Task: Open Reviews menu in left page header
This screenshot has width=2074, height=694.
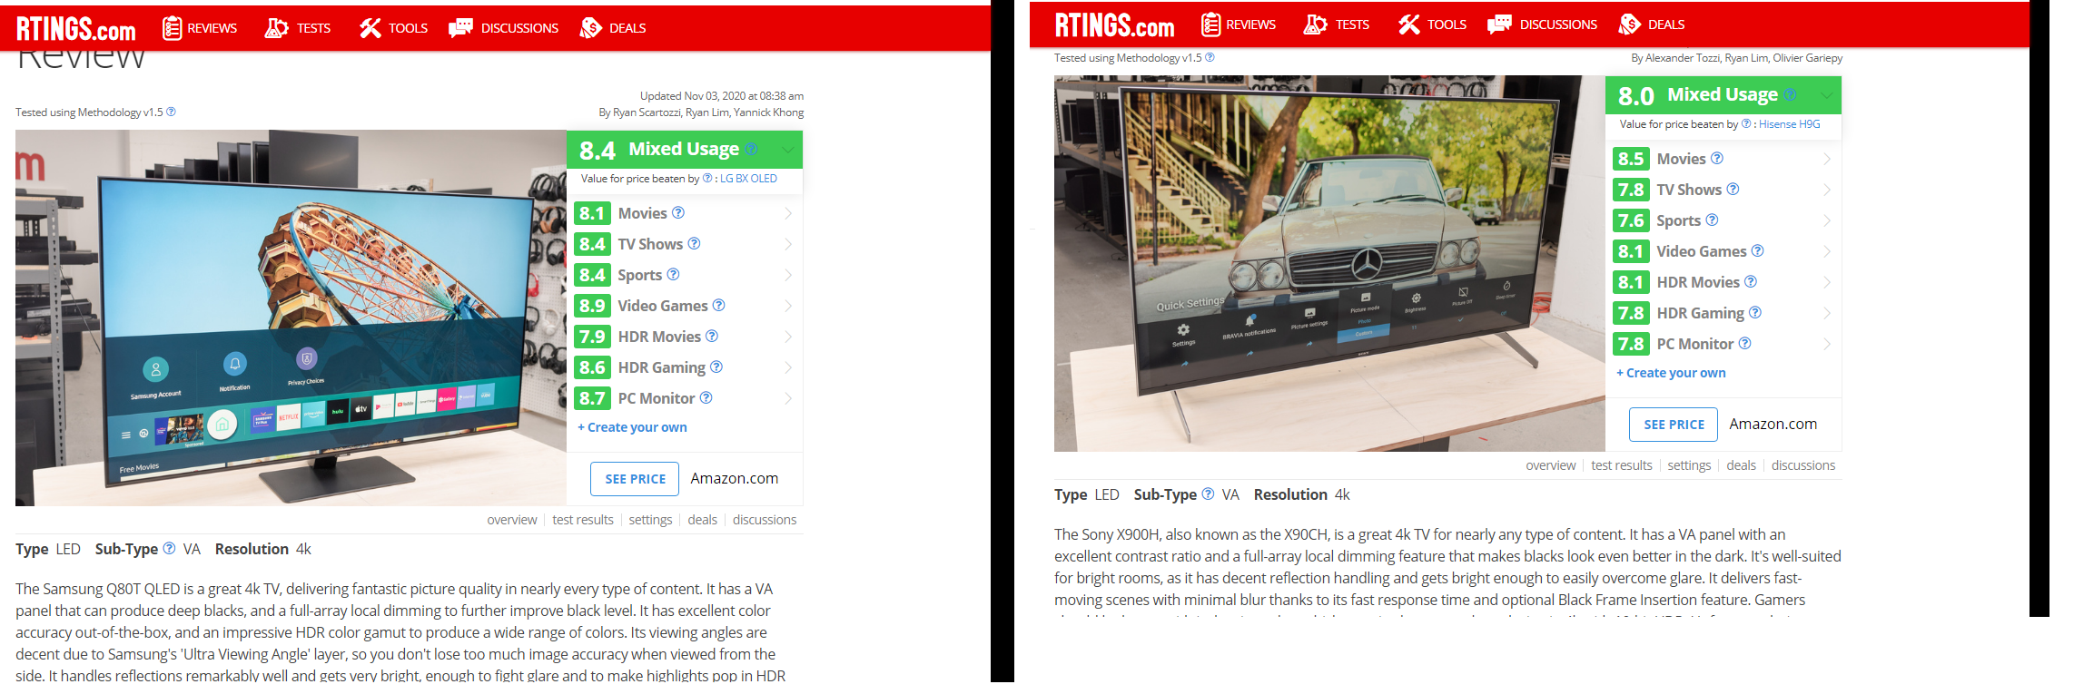Action: point(200,28)
